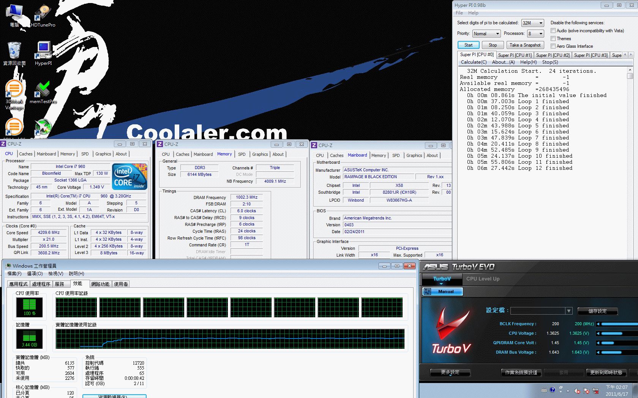Open the Computer (電腦) desktop icon
638x398 pixels.
pyautogui.click(x=14, y=16)
